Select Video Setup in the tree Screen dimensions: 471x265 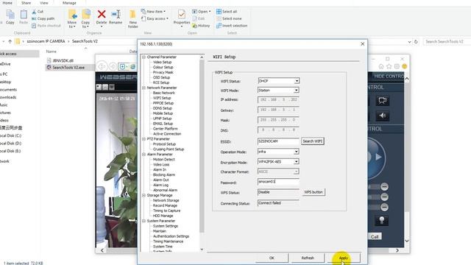pos(162,62)
